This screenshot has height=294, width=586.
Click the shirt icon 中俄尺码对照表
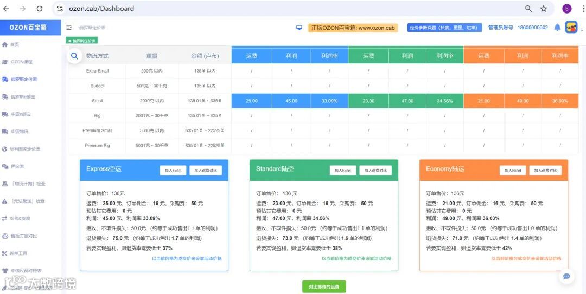click(5, 271)
